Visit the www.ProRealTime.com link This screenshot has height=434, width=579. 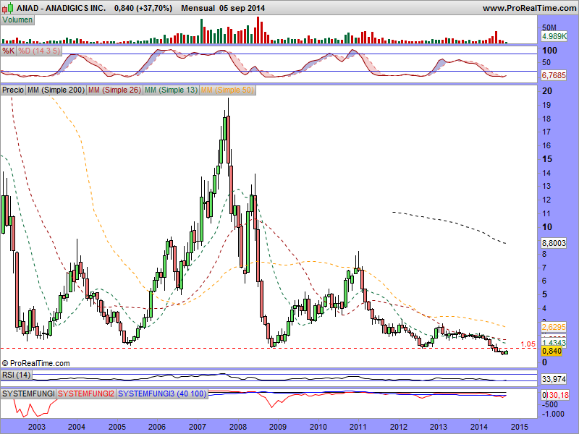coord(529,8)
